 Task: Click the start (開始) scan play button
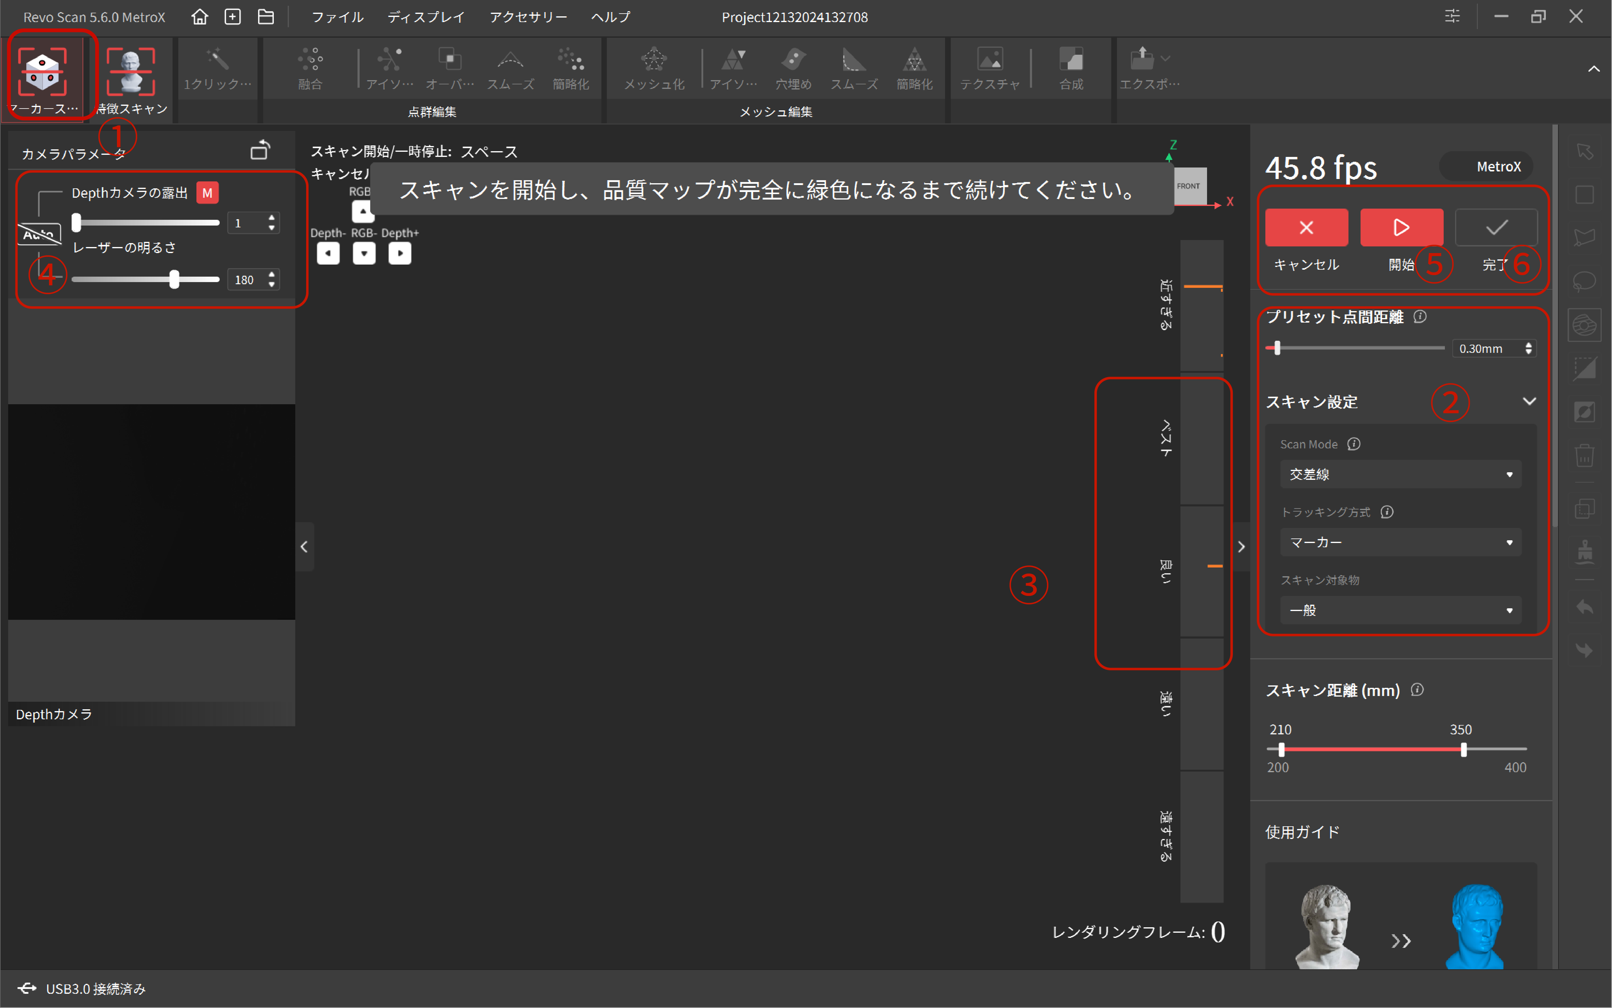click(1401, 227)
